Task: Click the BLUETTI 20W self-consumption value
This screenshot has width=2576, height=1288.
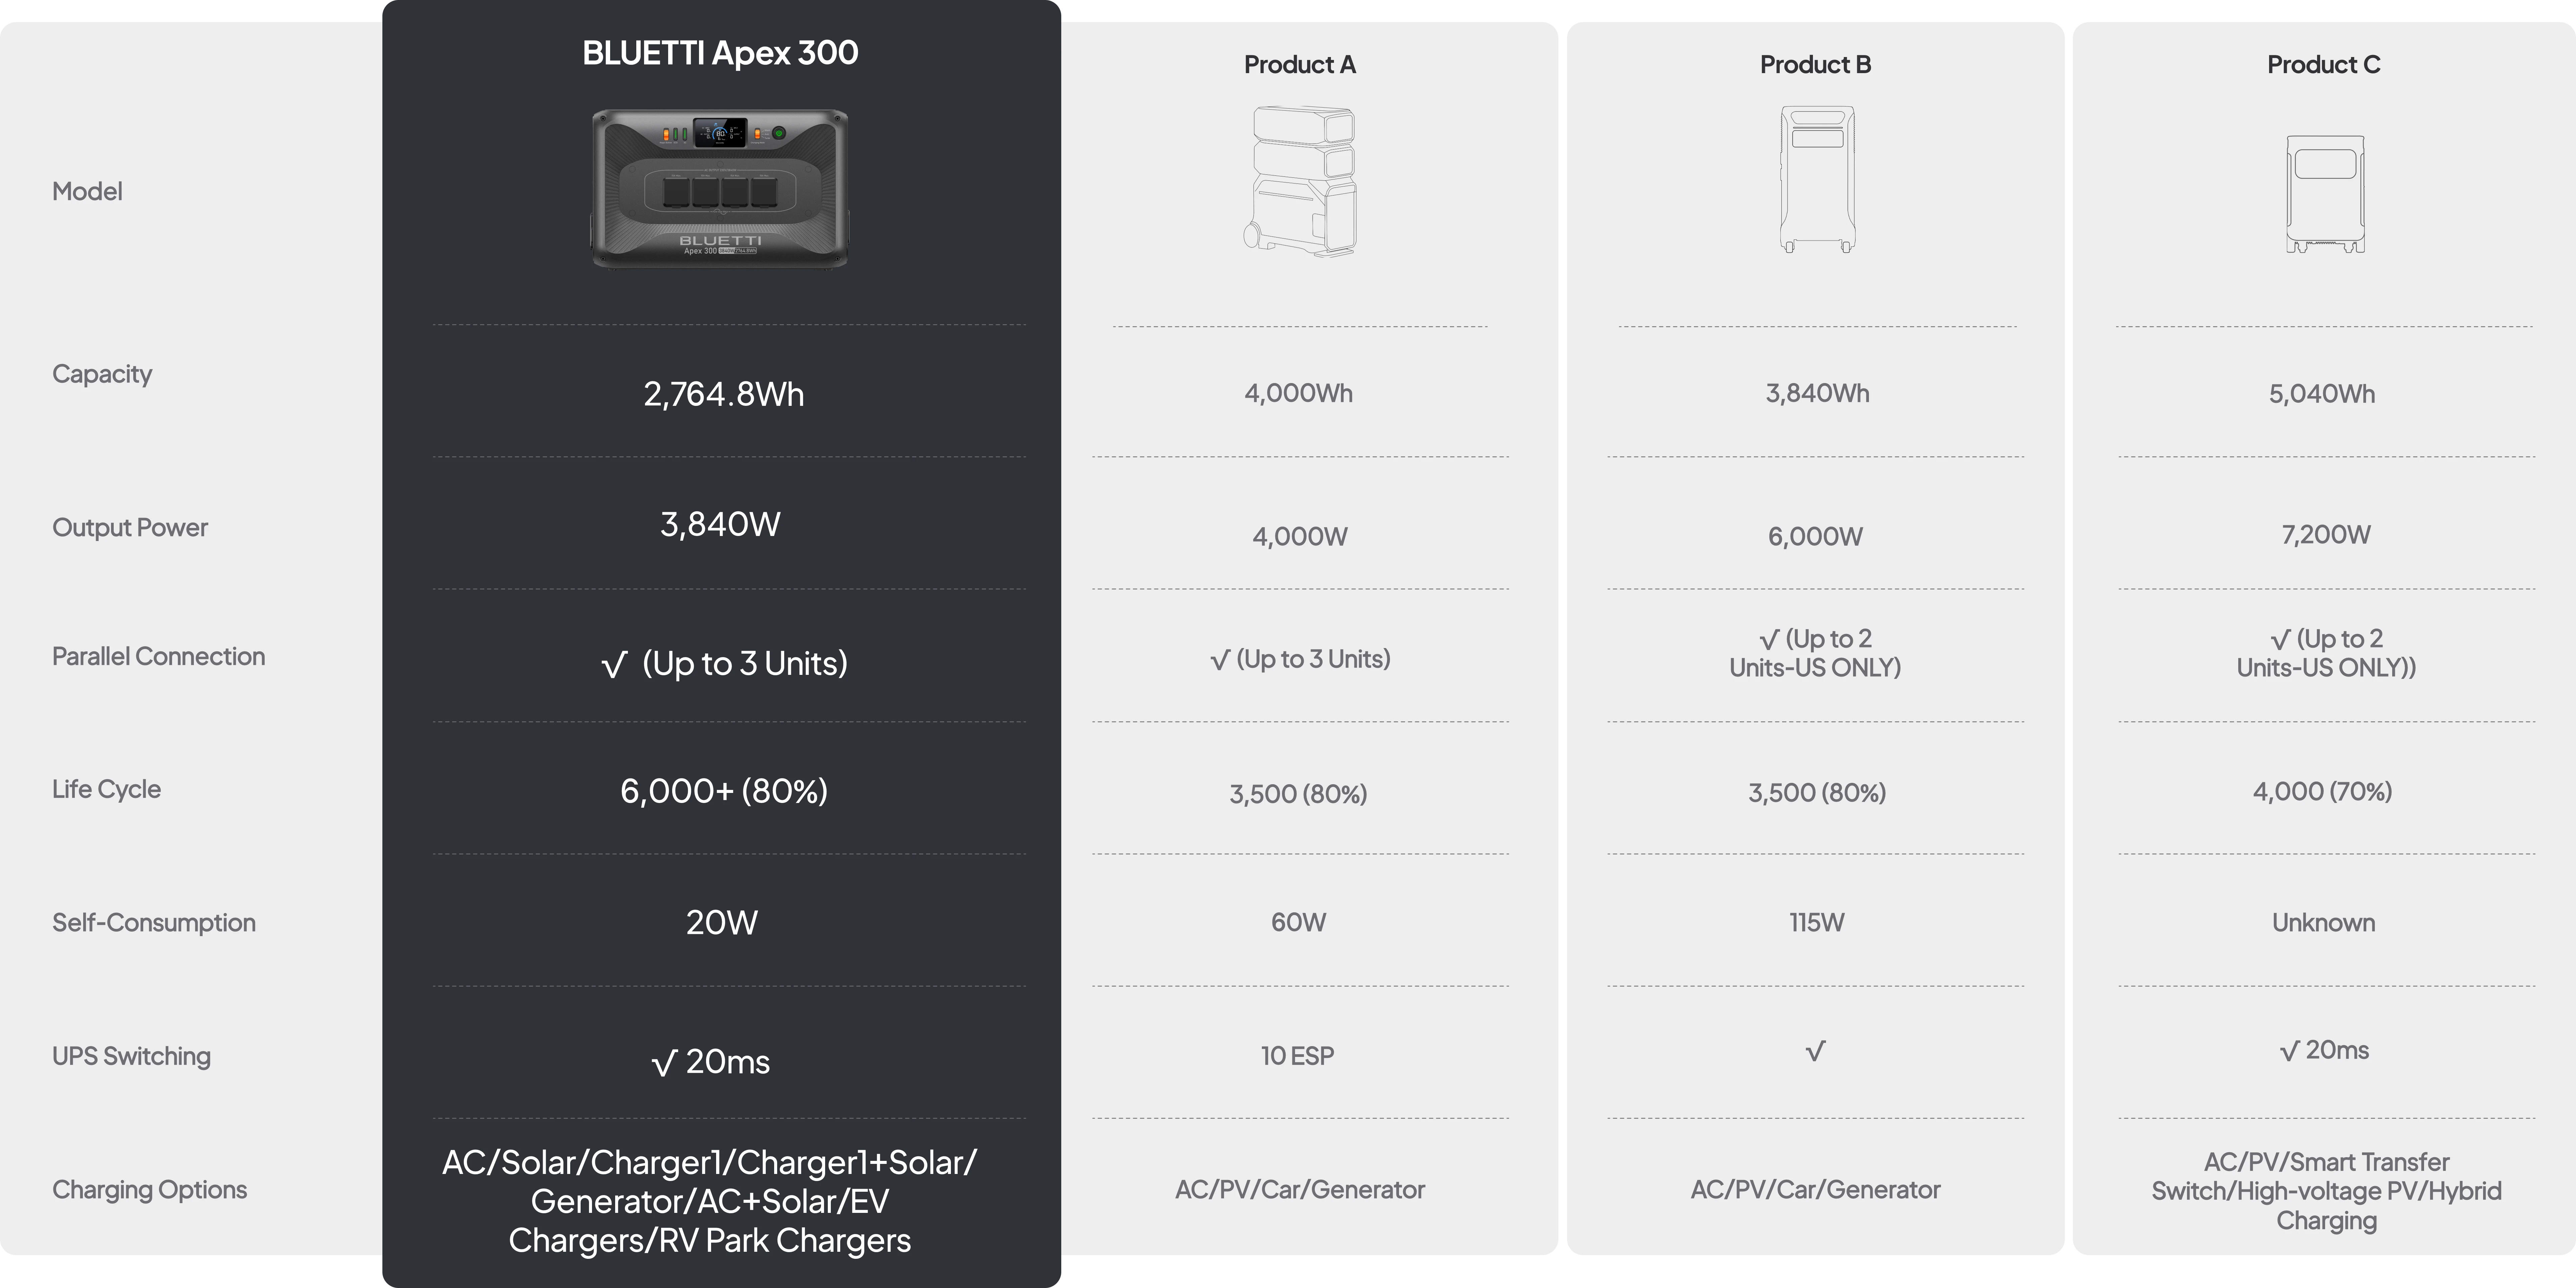Action: click(721, 922)
